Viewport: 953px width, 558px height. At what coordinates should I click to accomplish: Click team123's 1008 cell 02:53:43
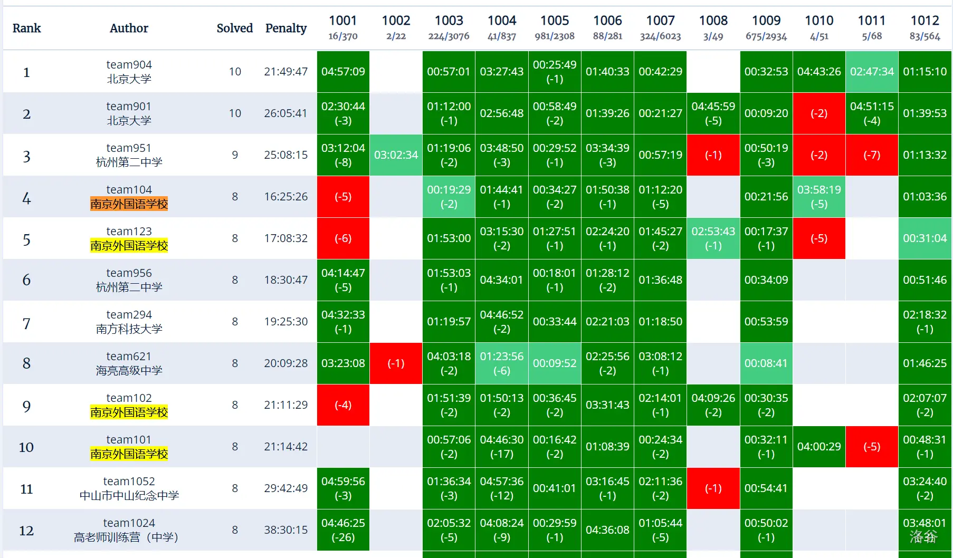point(713,238)
